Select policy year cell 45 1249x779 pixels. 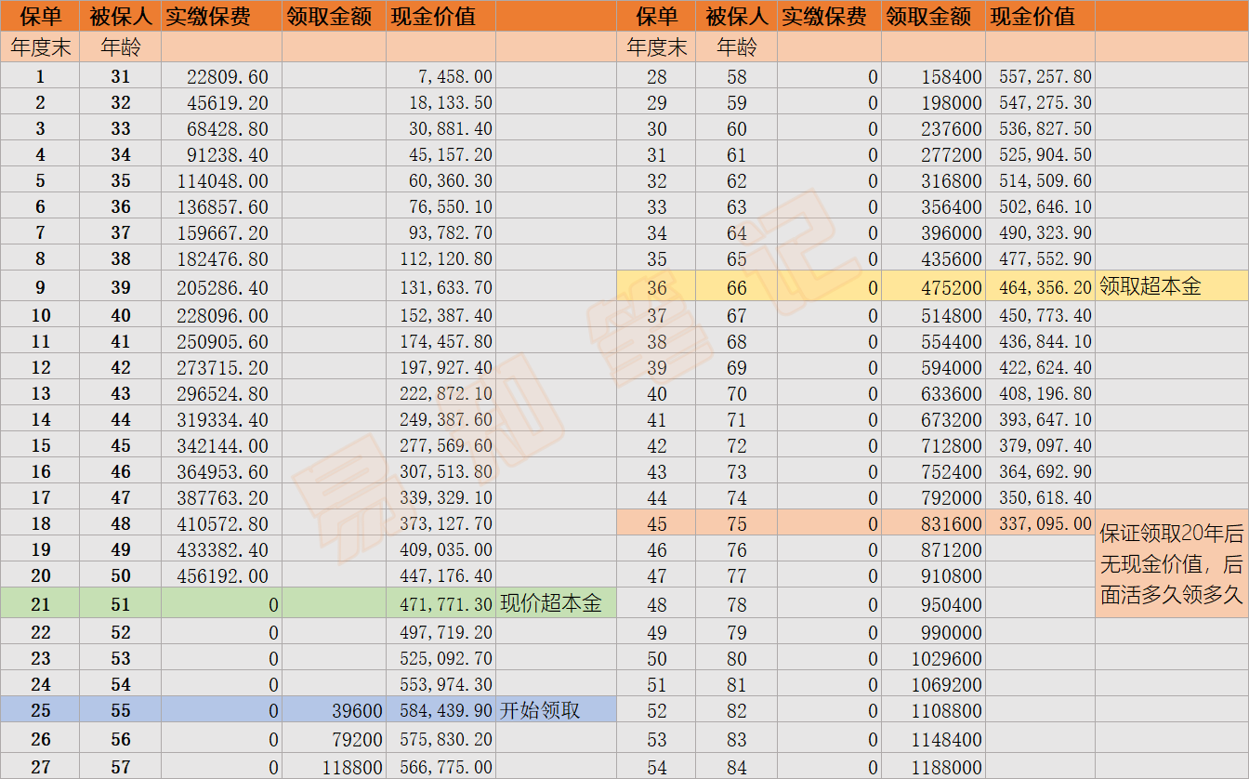656,523
